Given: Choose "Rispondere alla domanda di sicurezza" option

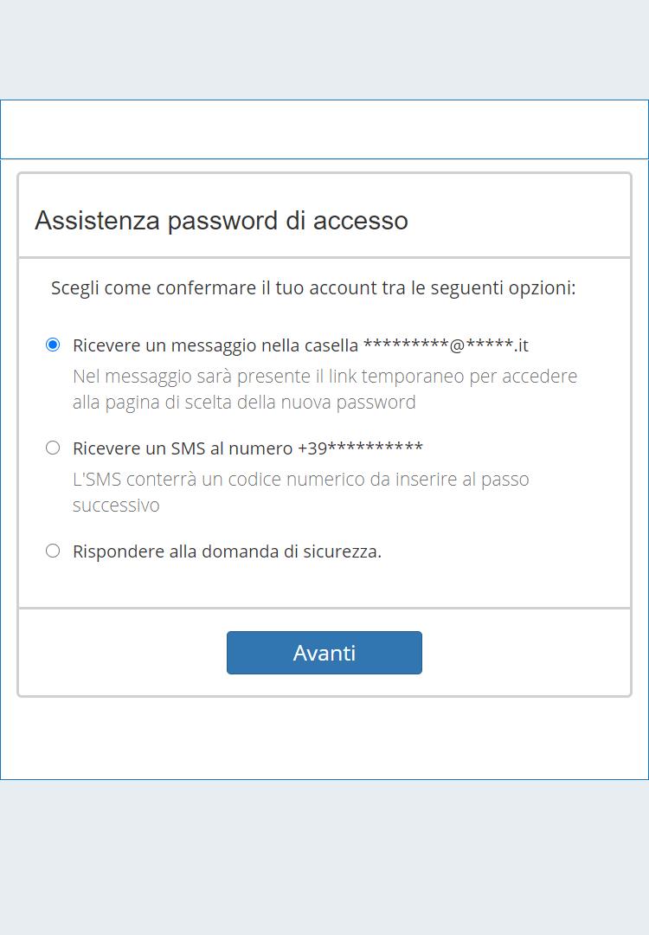Looking at the screenshot, I should pos(53,551).
